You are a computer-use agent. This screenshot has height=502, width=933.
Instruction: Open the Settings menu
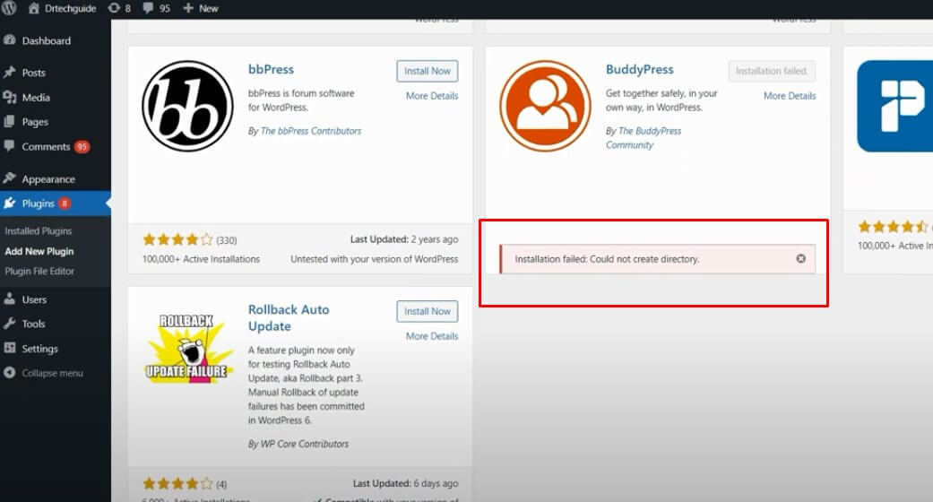(x=39, y=349)
